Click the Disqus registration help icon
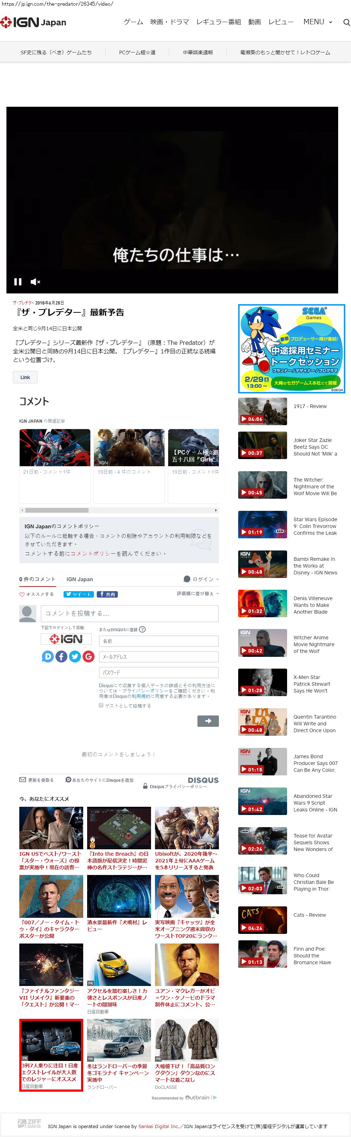 pyautogui.click(x=142, y=629)
